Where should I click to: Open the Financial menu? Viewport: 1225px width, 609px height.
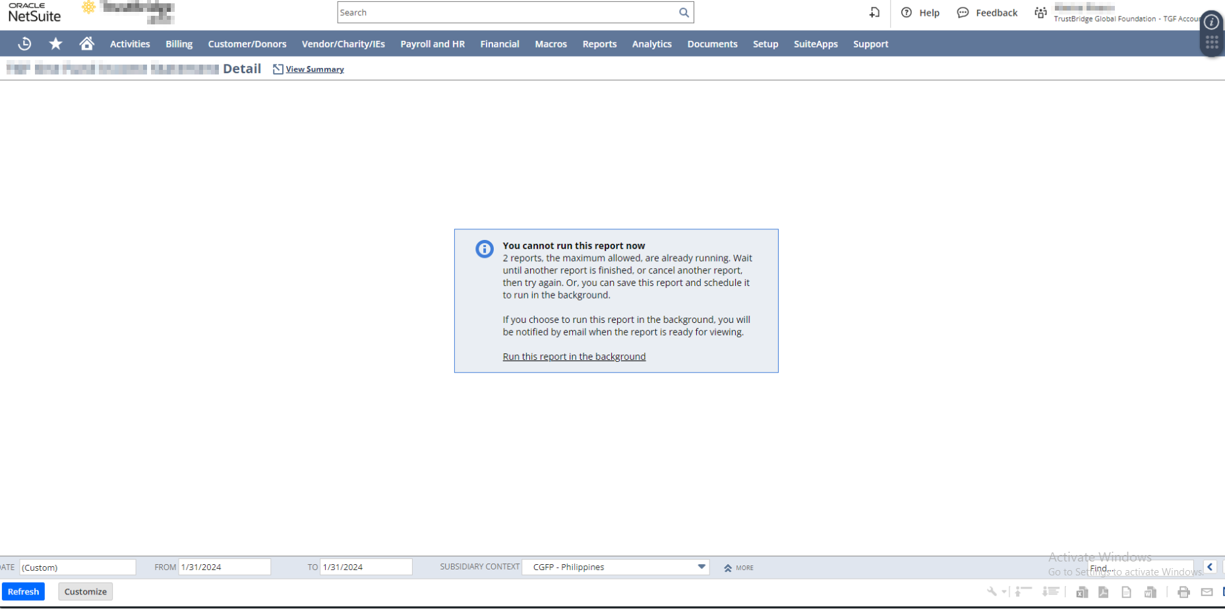pyautogui.click(x=499, y=44)
